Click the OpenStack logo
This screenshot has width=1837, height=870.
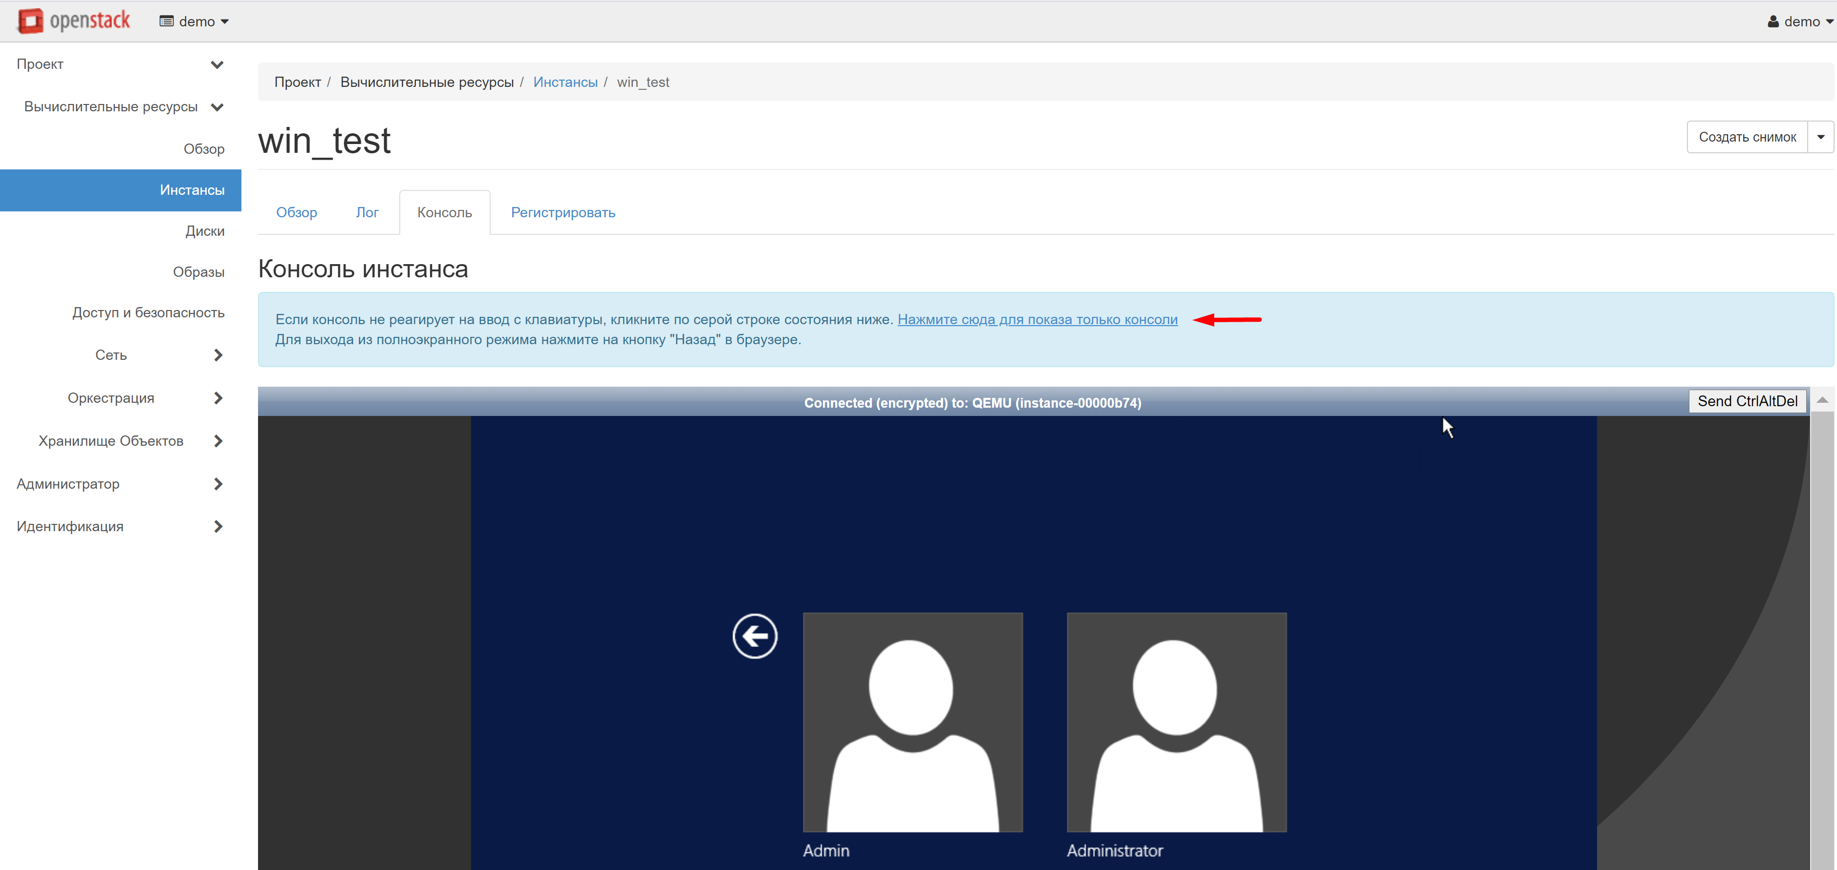(73, 21)
